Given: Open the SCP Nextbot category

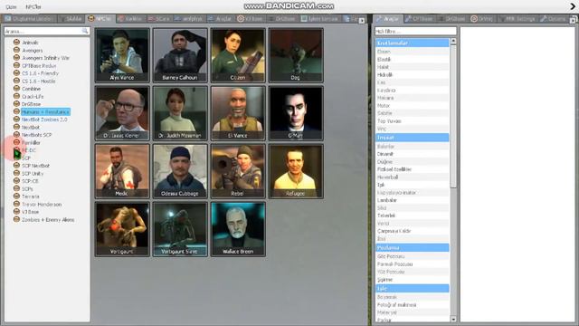Looking at the screenshot, I should click(x=35, y=166).
